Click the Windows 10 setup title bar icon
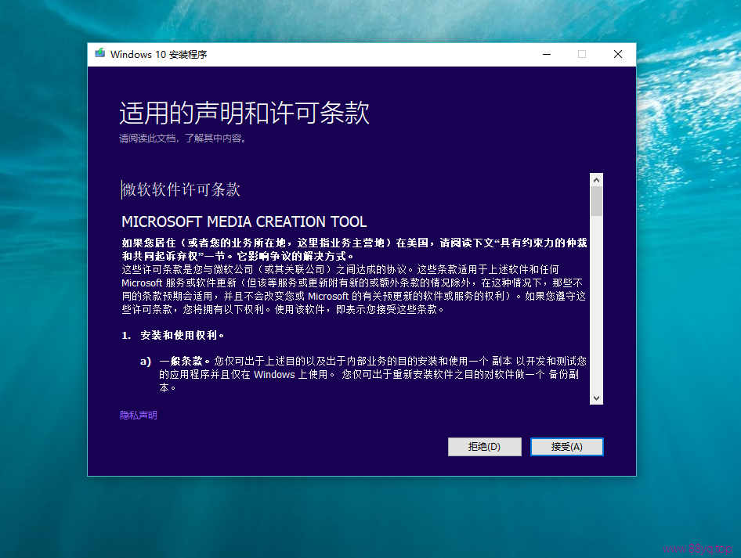The image size is (741, 558). 99,54
